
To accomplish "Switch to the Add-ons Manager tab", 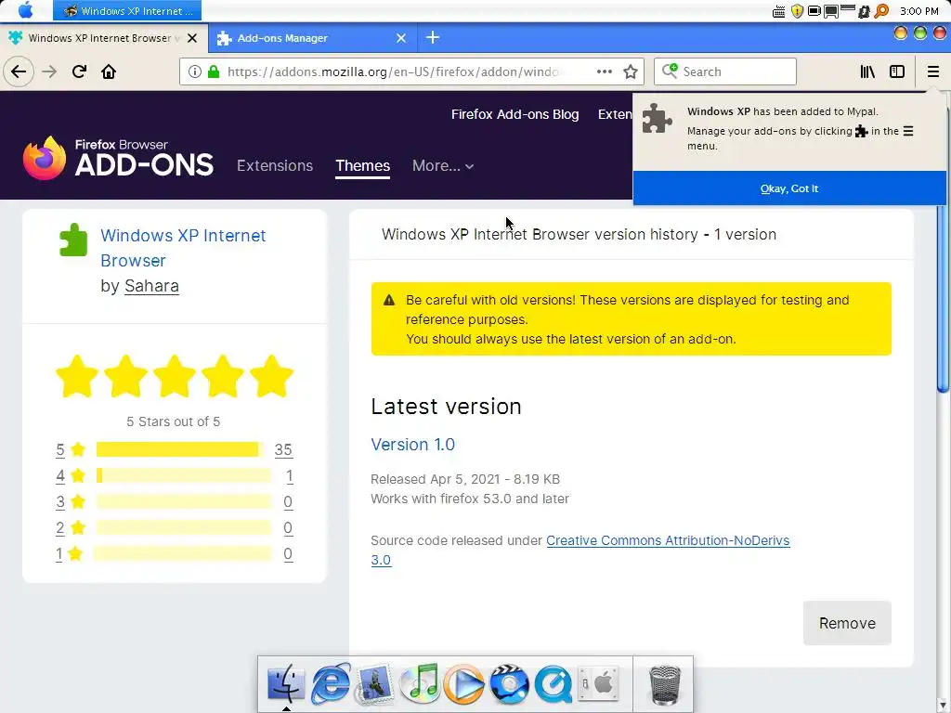I will coord(313,37).
